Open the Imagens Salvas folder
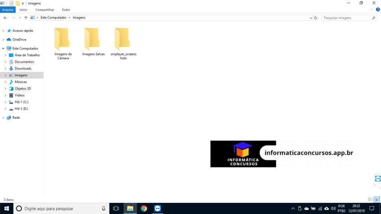The image size is (381, 214). pyautogui.click(x=92, y=40)
